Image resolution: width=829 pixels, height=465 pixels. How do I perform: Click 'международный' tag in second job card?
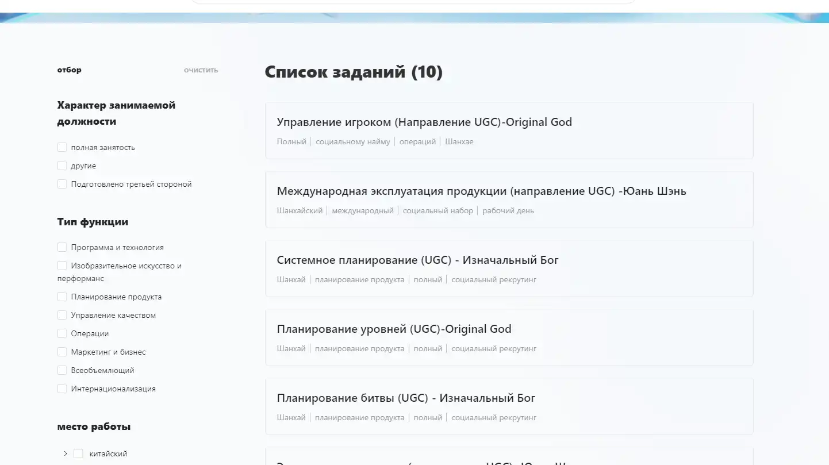click(363, 211)
